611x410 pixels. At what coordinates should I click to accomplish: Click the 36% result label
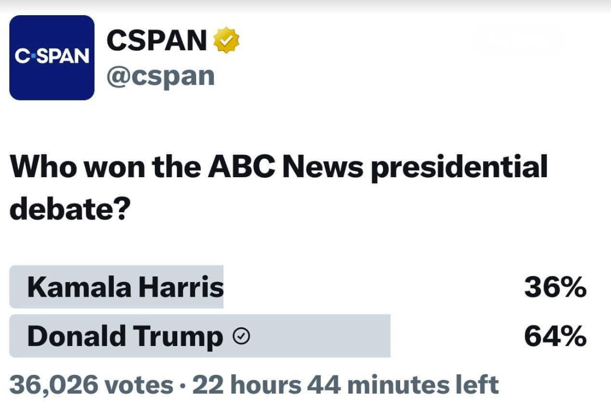pyautogui.click(x=555, y=287)
